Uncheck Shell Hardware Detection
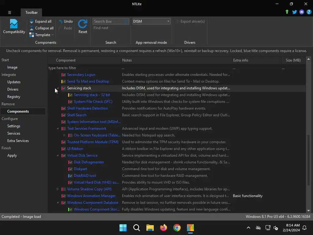The image size is (313, 235). tap(64, 109)
